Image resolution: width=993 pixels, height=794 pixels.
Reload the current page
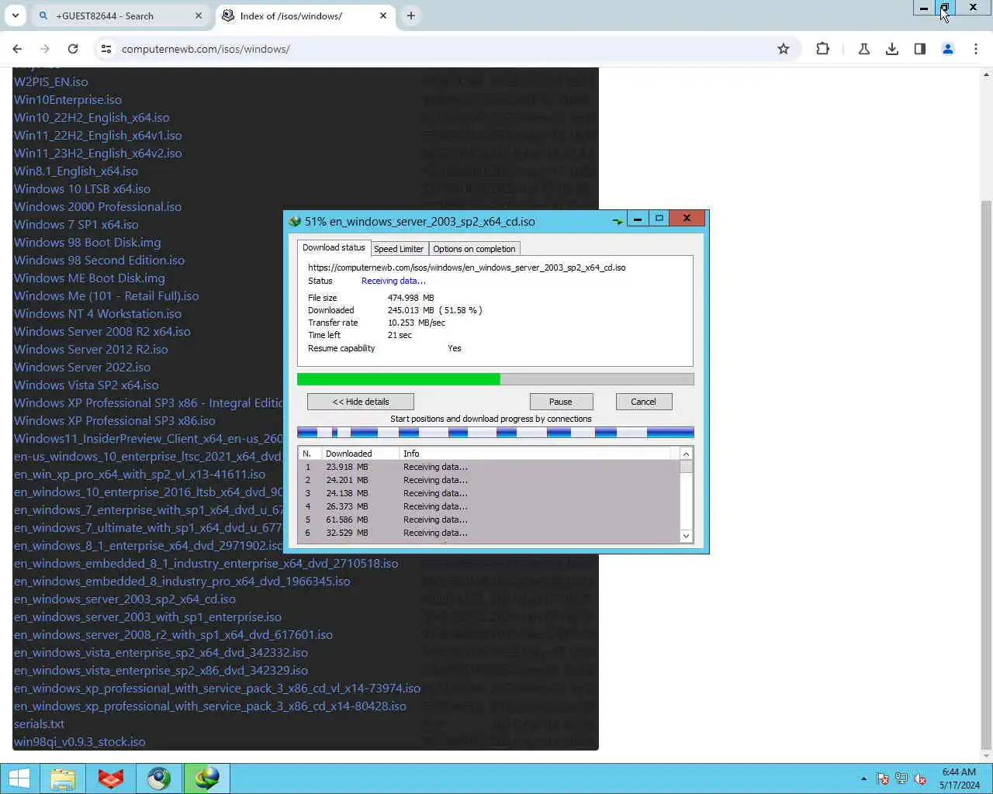pos(73,49)
